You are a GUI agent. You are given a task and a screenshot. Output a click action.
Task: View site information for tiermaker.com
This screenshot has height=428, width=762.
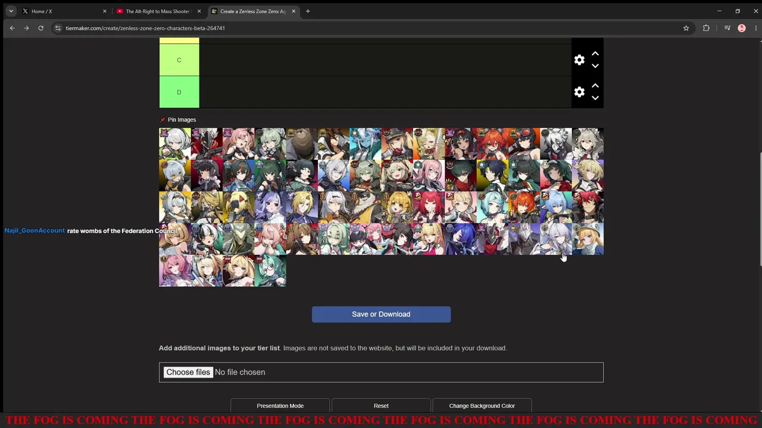pos(57,28)
